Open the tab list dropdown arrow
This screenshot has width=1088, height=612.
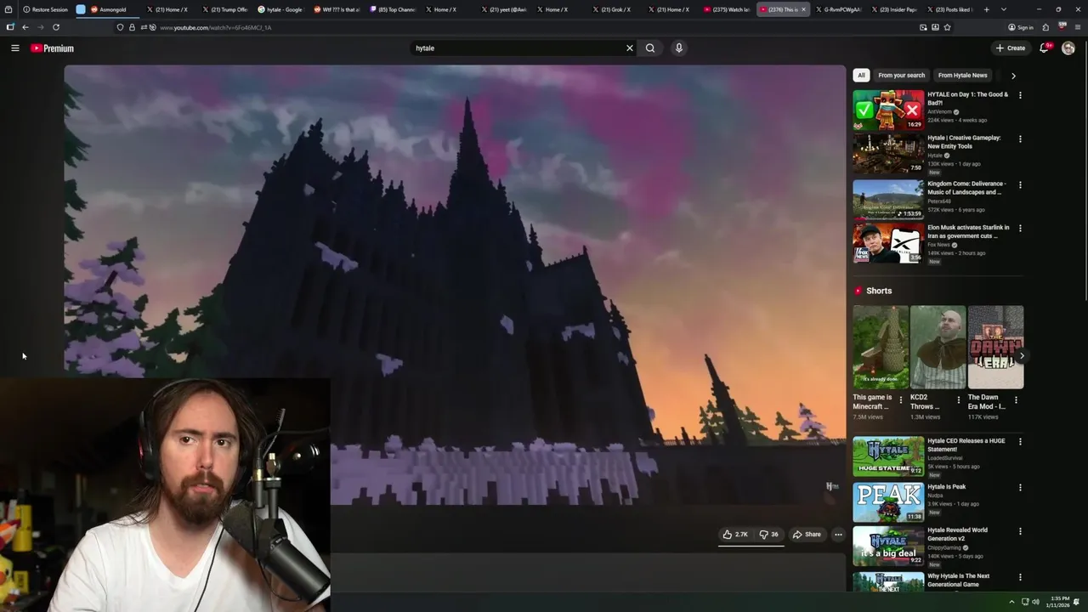(x=1004, y=9)
